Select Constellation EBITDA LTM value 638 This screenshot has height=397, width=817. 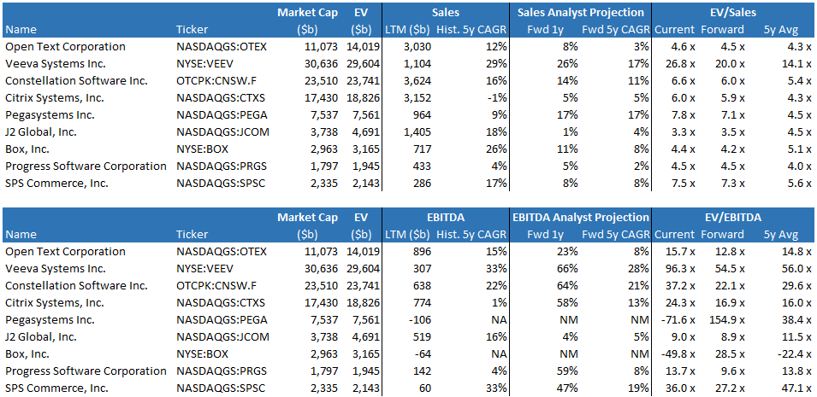422,286
